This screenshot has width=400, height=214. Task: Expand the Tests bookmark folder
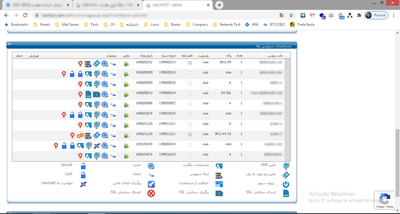pos(91,25)
